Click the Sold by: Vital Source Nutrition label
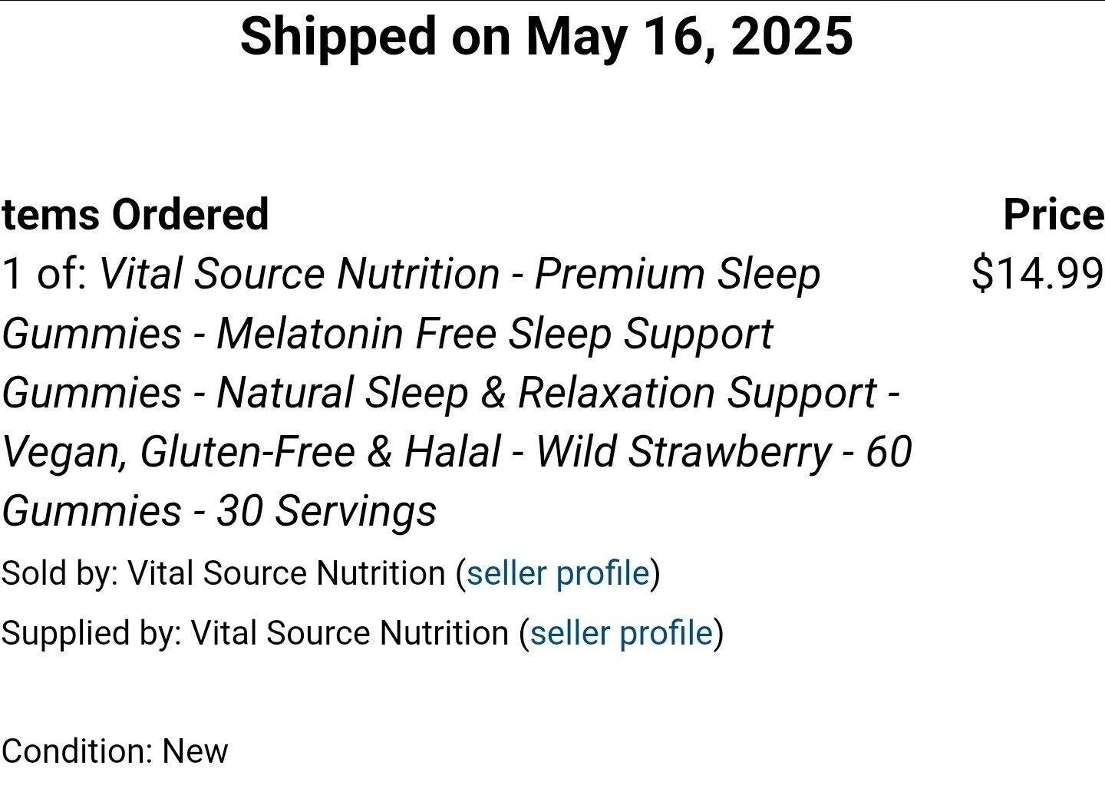Screen dimensions: 1105x795 click(223, 573)
